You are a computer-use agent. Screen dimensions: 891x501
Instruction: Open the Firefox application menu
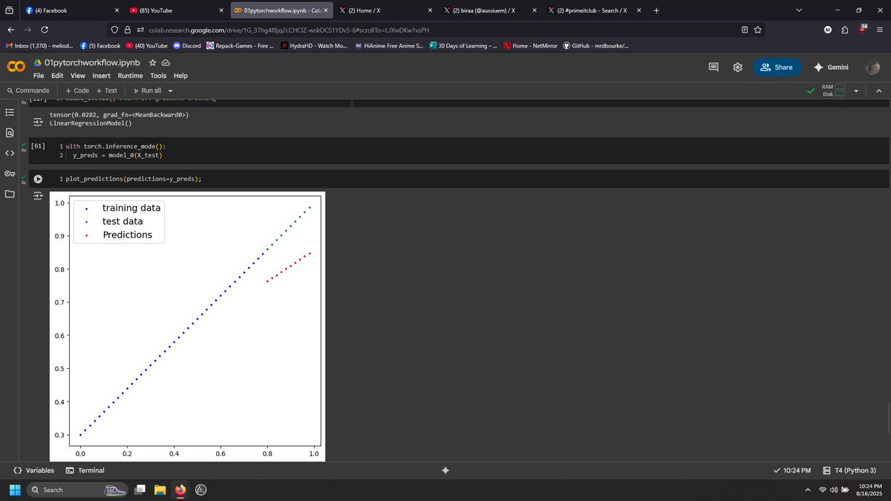click(881, 30)
